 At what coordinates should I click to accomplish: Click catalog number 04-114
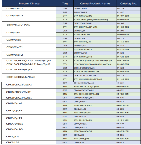pyautogui.click(x=120, y=8)
